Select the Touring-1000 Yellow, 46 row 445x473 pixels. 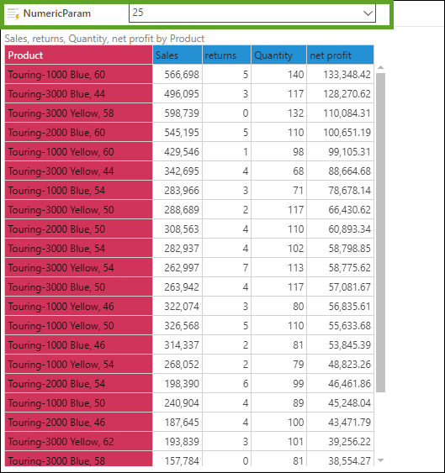click(x=189, y=306)
